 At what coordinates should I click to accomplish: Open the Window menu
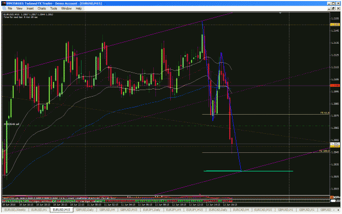coord(66,9)
